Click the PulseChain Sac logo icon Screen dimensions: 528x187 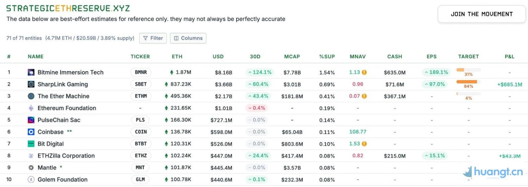click(31, 120)
